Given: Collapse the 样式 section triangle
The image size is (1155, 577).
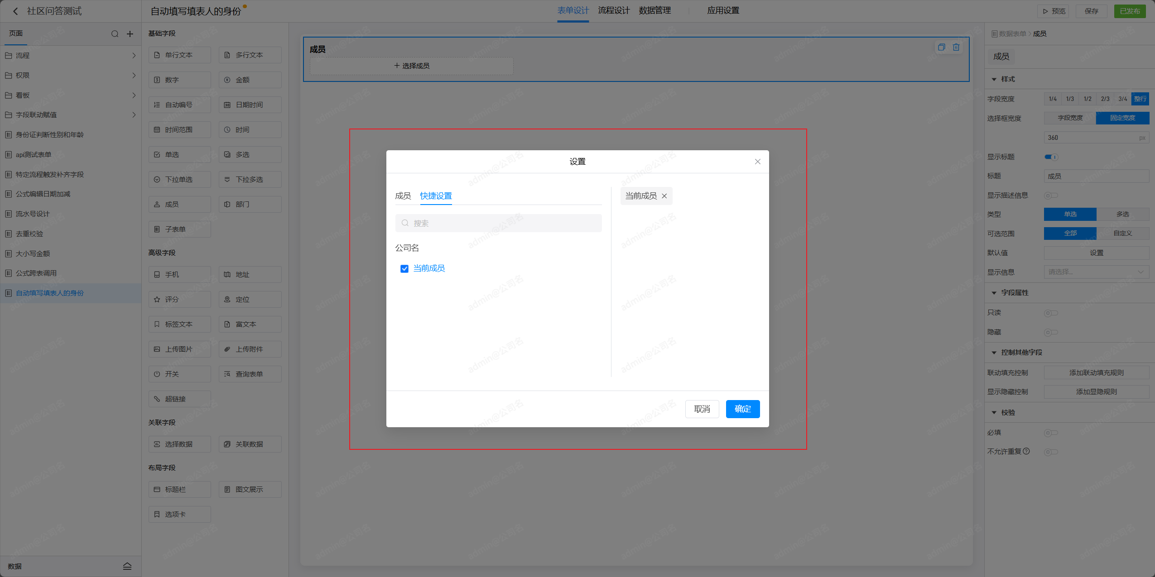Looking at the screenshot, I should pyautogui.click(x=994, y=79).
